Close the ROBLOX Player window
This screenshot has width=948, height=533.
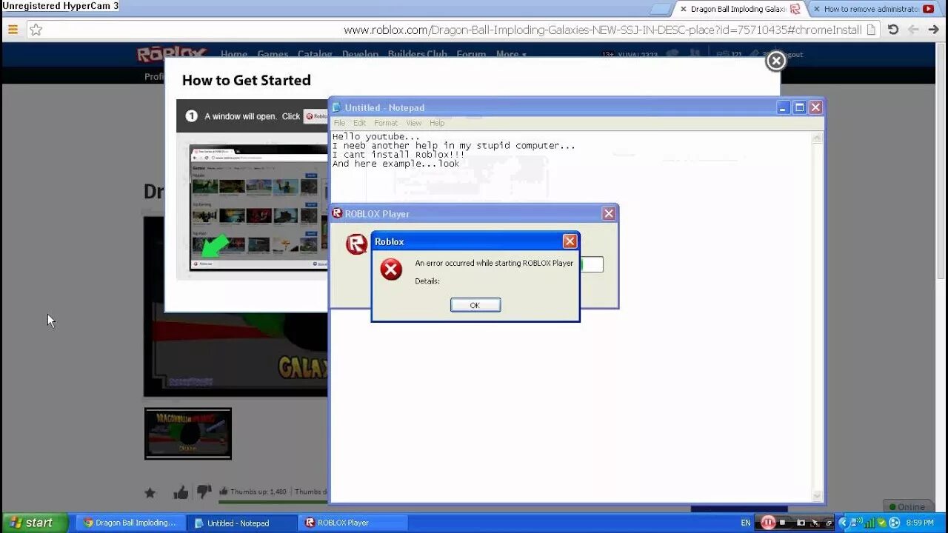pos(609,214)
